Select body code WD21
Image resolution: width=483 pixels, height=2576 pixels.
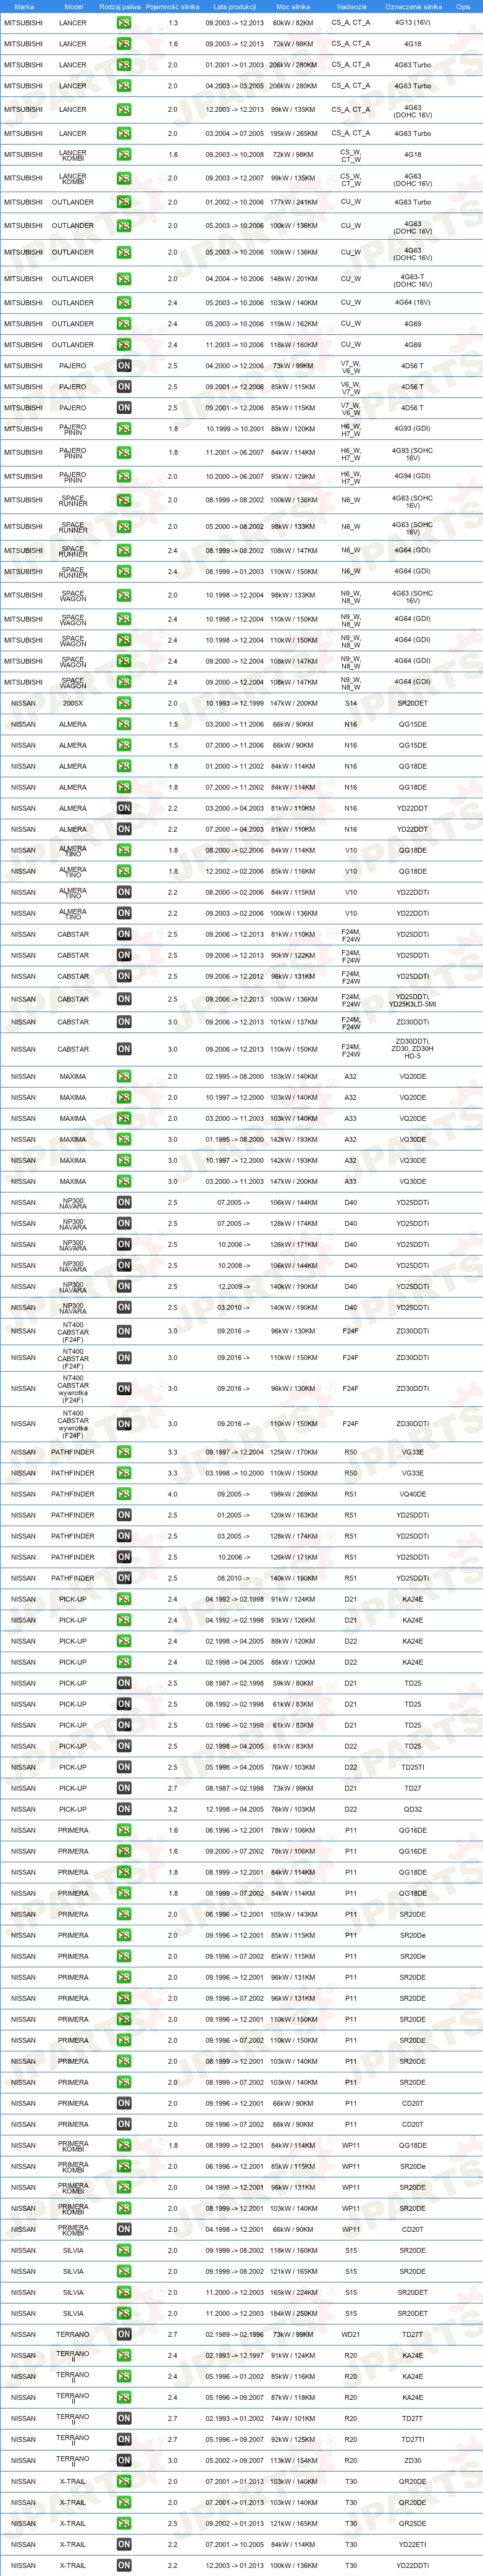(351, 2334)
